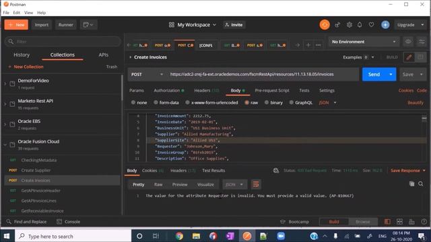Select the binary body option
Viewport: 431px width, 242px height.
(273, 103)
